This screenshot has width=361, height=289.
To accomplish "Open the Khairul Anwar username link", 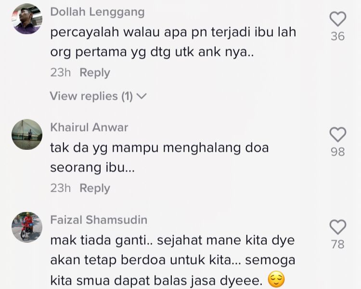I will tap(89, 128).
